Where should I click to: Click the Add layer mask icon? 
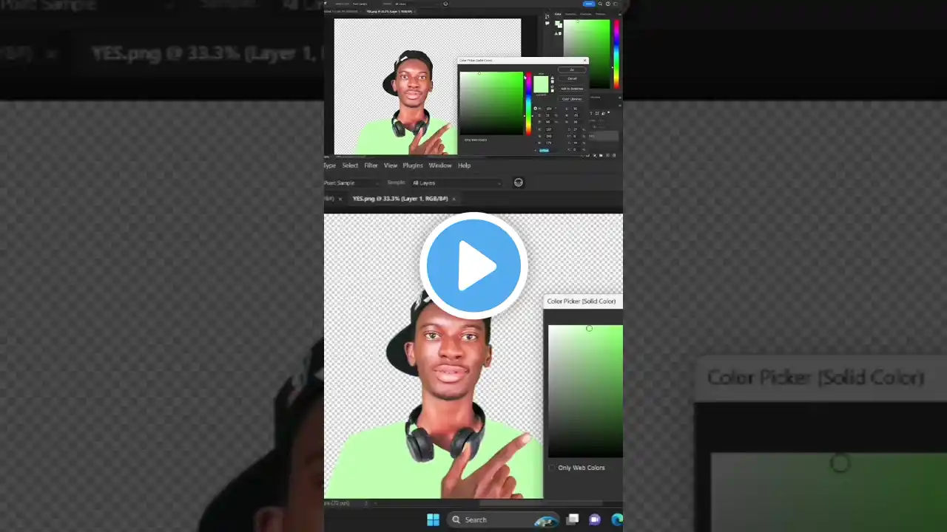588,155
